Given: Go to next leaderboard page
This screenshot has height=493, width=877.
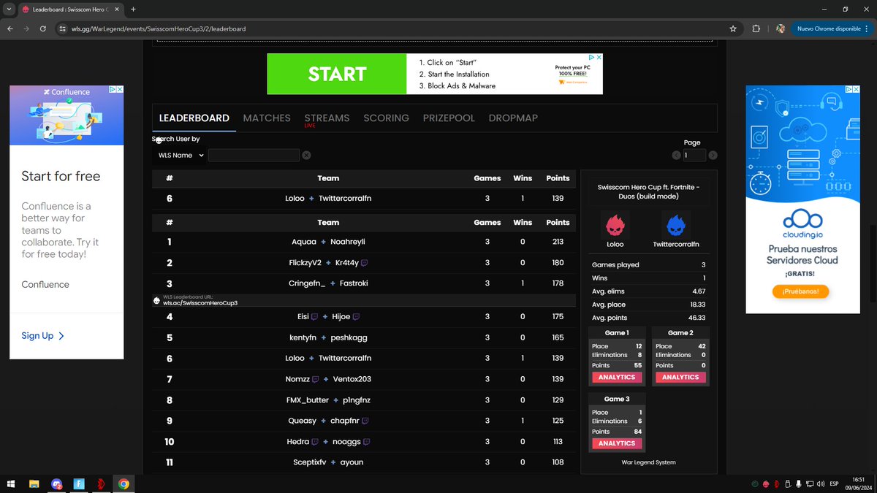Looking at the screenshot, I should [713, 155].
